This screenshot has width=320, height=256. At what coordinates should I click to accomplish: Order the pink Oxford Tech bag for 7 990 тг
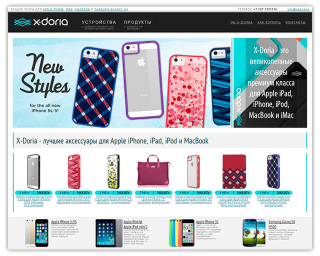[163, 192]
